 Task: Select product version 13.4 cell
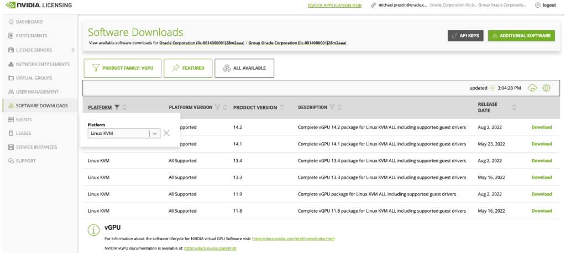[238, 161]
